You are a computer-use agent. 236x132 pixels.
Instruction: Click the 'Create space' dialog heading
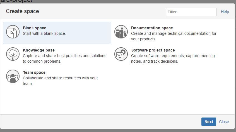22,11
